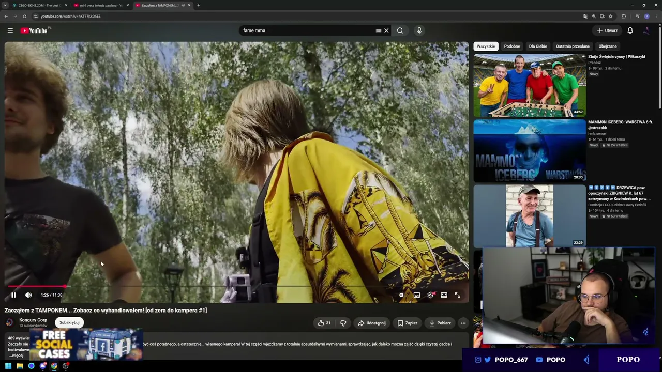Open the 'DRZEWICA pow. opoczyński' video title
662x372 pixels.
619,193
